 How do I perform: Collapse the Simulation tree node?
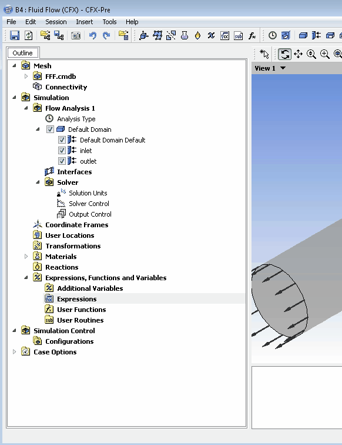click(14, 98)
